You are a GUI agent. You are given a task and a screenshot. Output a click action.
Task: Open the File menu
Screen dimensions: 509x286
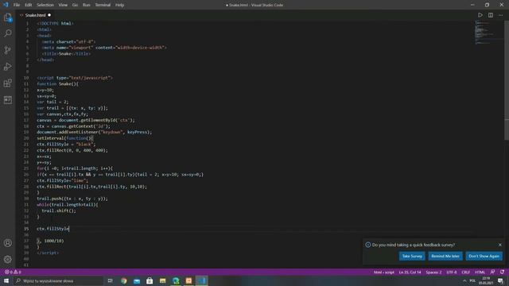pyautogui.click(x=17, y=5)
